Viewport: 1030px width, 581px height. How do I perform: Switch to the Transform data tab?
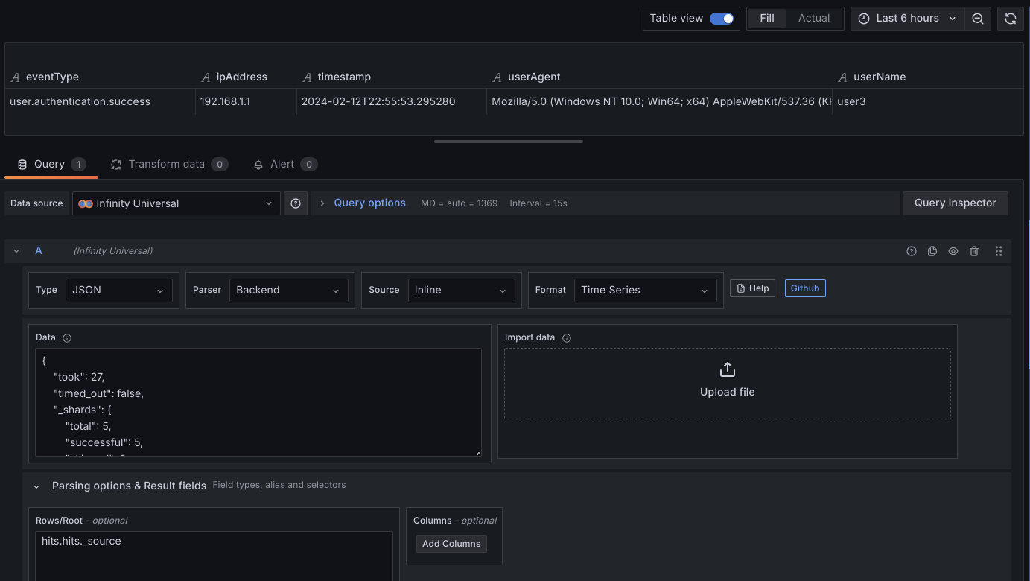[x=166, y=165]
